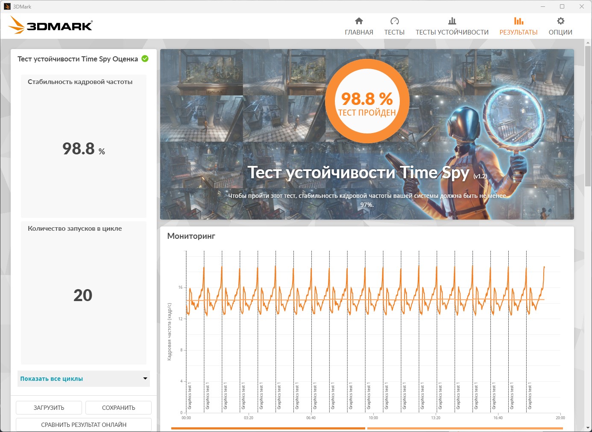Click the banner text about the 97% requirement
The height and width of the screenshot is (432, 592).
click(367, 200)
